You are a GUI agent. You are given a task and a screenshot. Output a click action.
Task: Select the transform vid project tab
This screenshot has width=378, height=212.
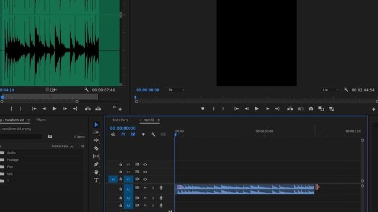click(12, 120)
